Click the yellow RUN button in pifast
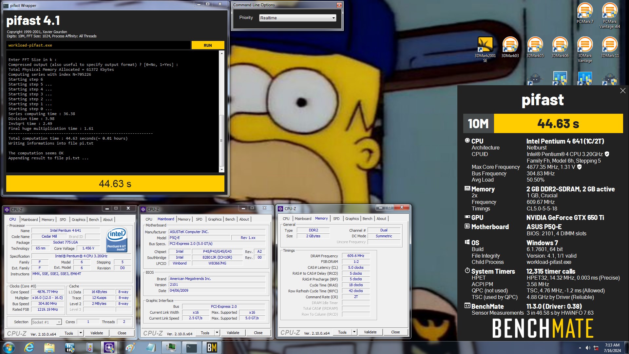 pyautogui.click(x=208, y=45)
